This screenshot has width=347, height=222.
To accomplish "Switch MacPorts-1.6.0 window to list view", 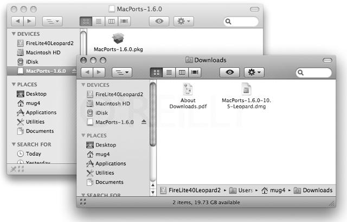I will (x=99, y=21).
